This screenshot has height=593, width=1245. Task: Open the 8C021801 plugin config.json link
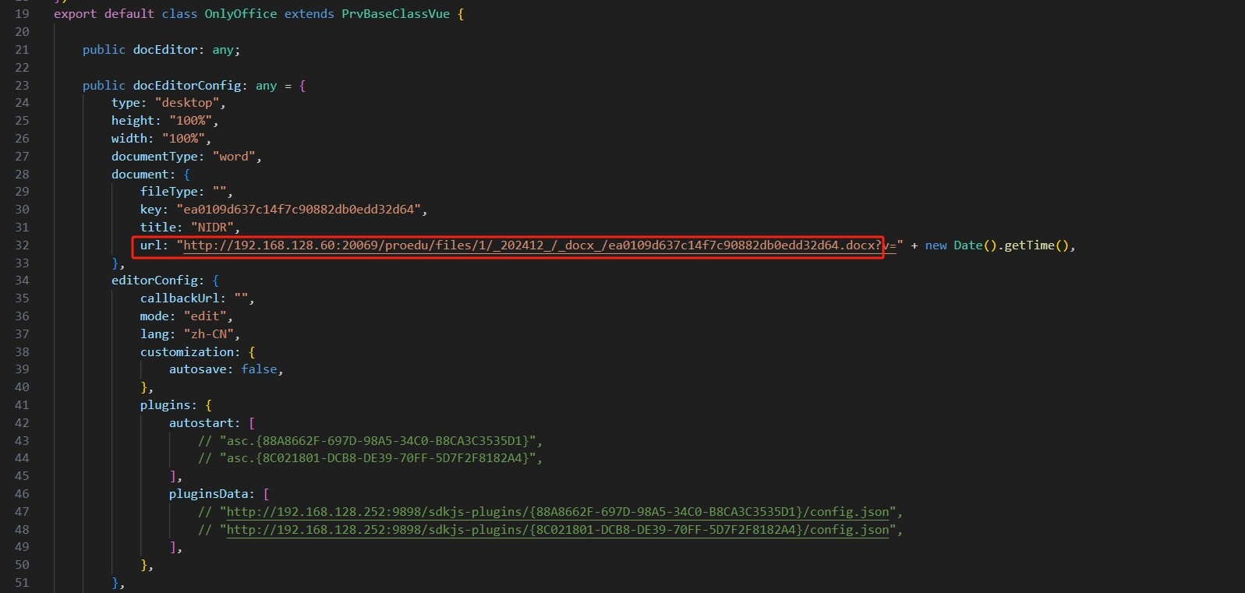pos(557,530)
